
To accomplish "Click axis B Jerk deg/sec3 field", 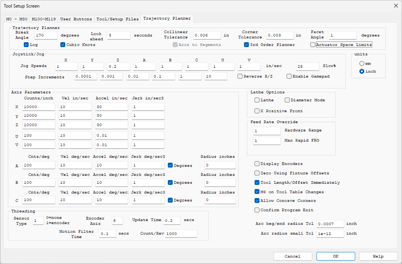I will tap(148, 183).
